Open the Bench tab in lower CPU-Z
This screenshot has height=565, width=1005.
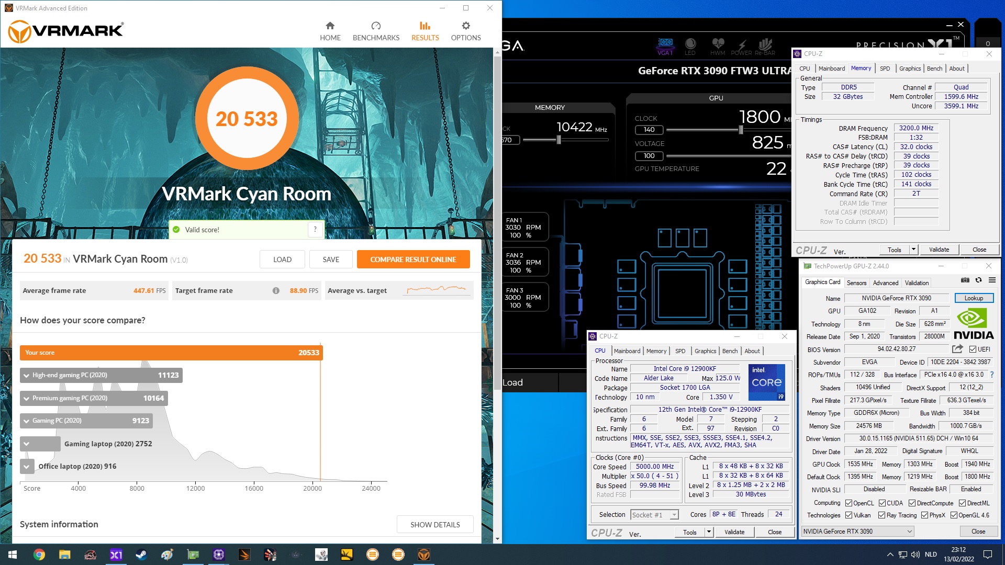coord(730,351)
